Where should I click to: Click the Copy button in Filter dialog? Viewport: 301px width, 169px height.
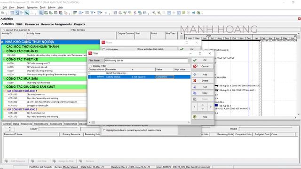point(203,93)
